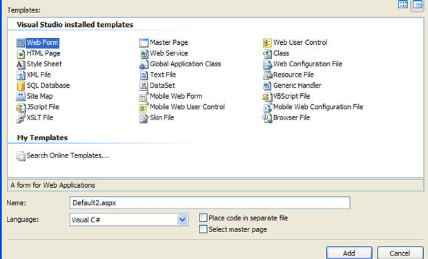This screenshot has height=259, width=428.
Task: Choose the HTML Page template icon
Action: point(21,54)
